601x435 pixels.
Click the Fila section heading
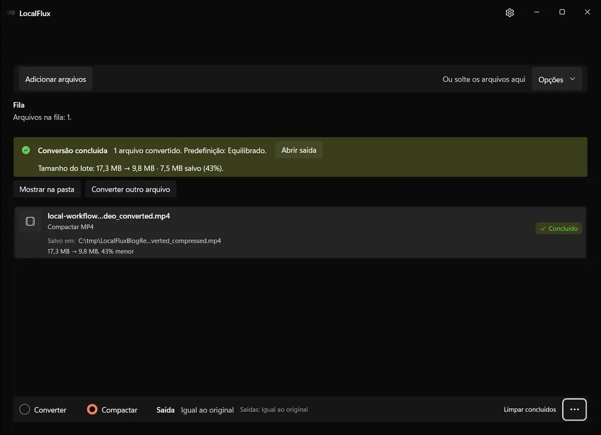pyautogui.click(x=19, y=105)
